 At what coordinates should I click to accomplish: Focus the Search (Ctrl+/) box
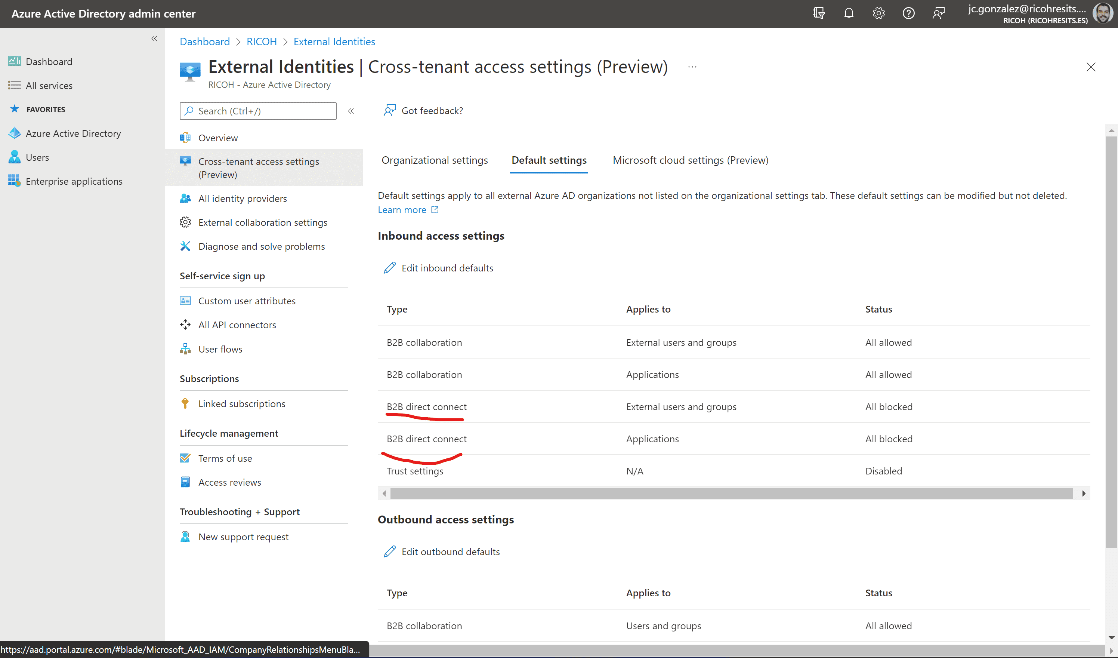pos(258,111)
